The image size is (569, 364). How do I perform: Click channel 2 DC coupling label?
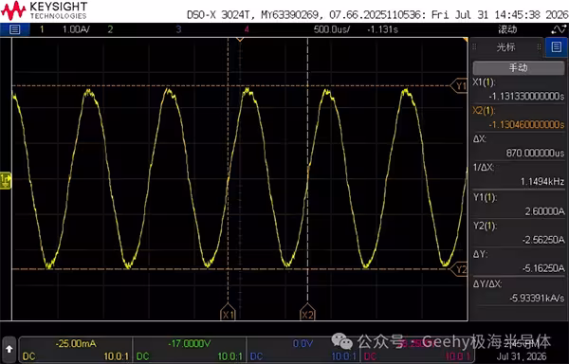coord(143,356)
